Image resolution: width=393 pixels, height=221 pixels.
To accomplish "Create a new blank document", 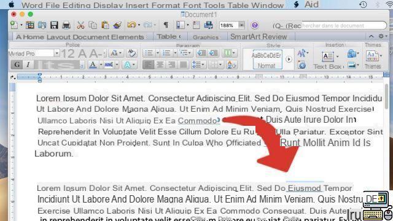I will (14, 25).
